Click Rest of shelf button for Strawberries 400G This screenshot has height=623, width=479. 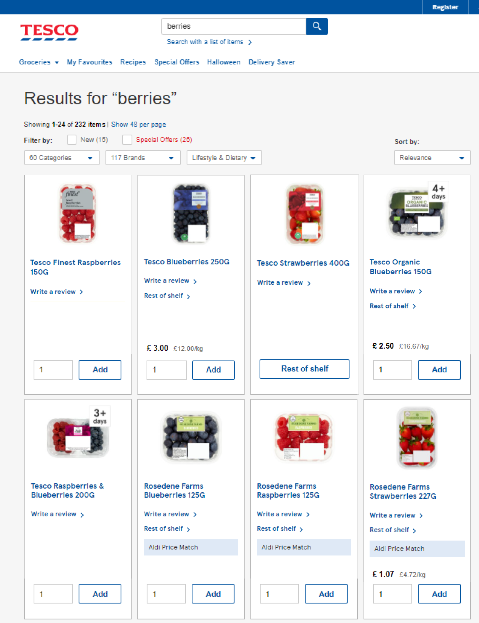[x=304, y=369]
